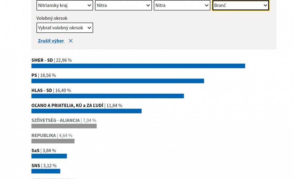
Task: Select the SaS blue result bar
Action: point(49,156)
